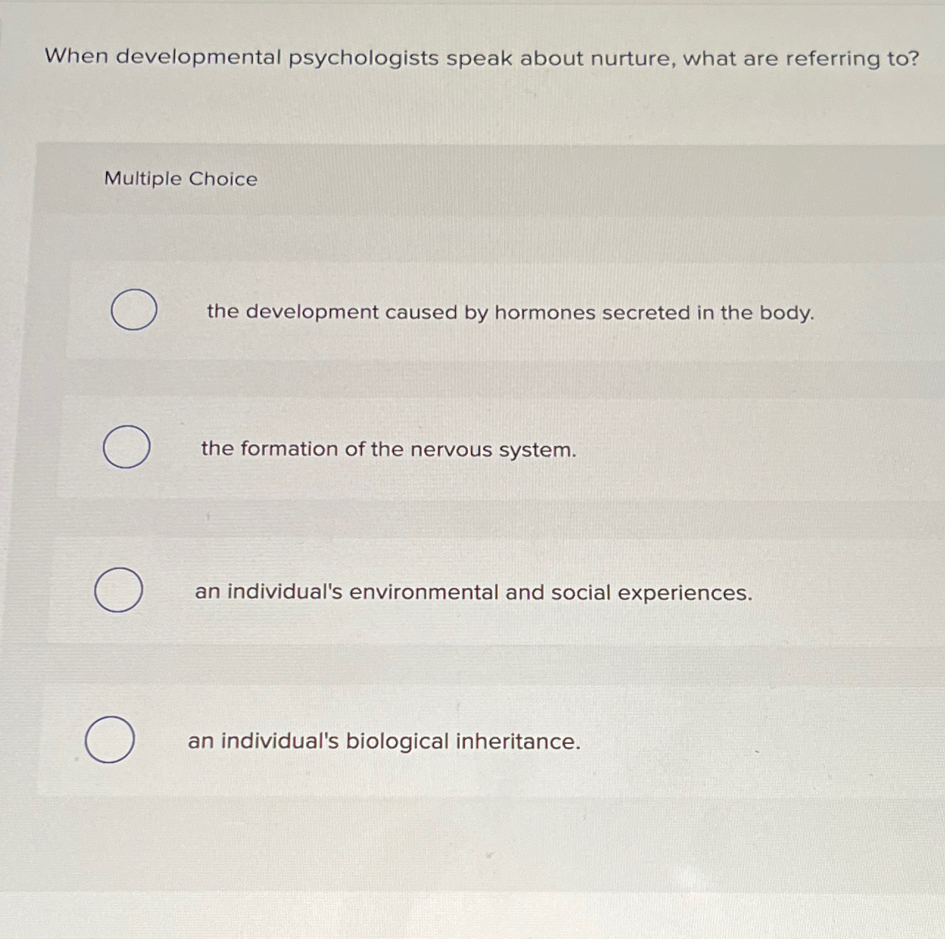Click the blank area below answers

coord(473,861)
